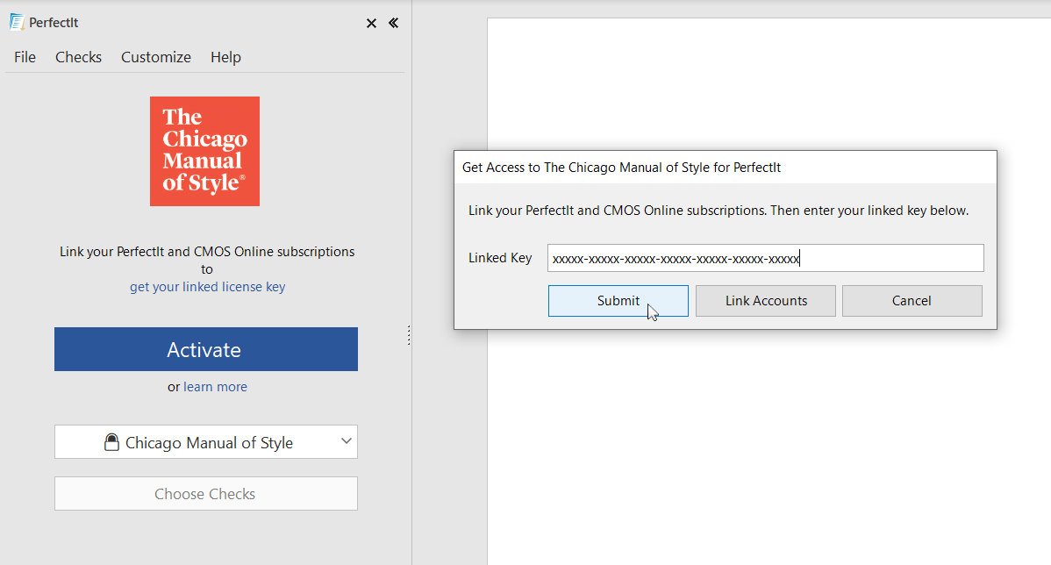Click the panel splitter handle dots
The width and height of the screenshot is (1051, 565).
(409, 335)
